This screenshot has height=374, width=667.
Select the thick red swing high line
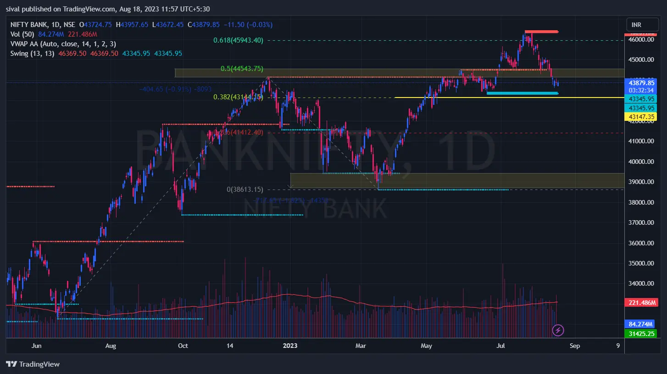click(x=541, y=32)
